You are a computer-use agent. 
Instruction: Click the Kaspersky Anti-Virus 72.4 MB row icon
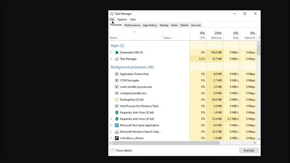coord(117,119)
